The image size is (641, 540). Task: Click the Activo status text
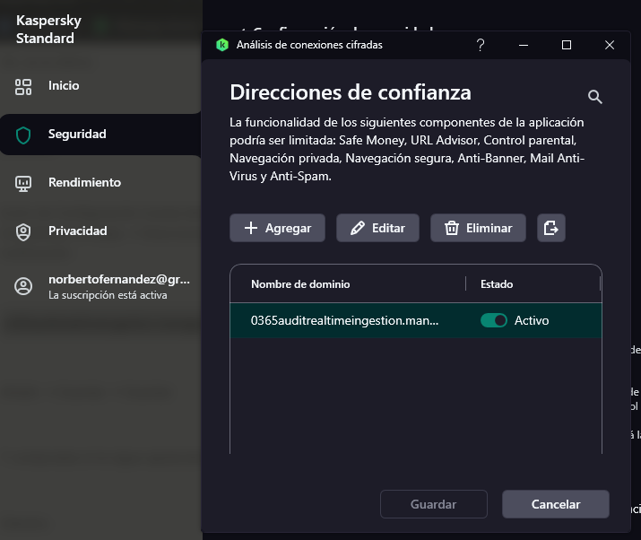pyautogui.click(x=532, y=320)
